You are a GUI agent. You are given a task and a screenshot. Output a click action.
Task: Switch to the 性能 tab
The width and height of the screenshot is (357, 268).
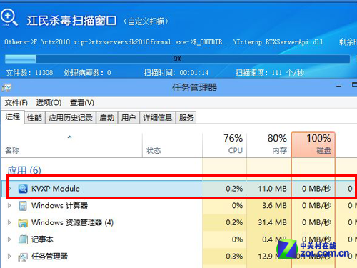pos(35,118)
